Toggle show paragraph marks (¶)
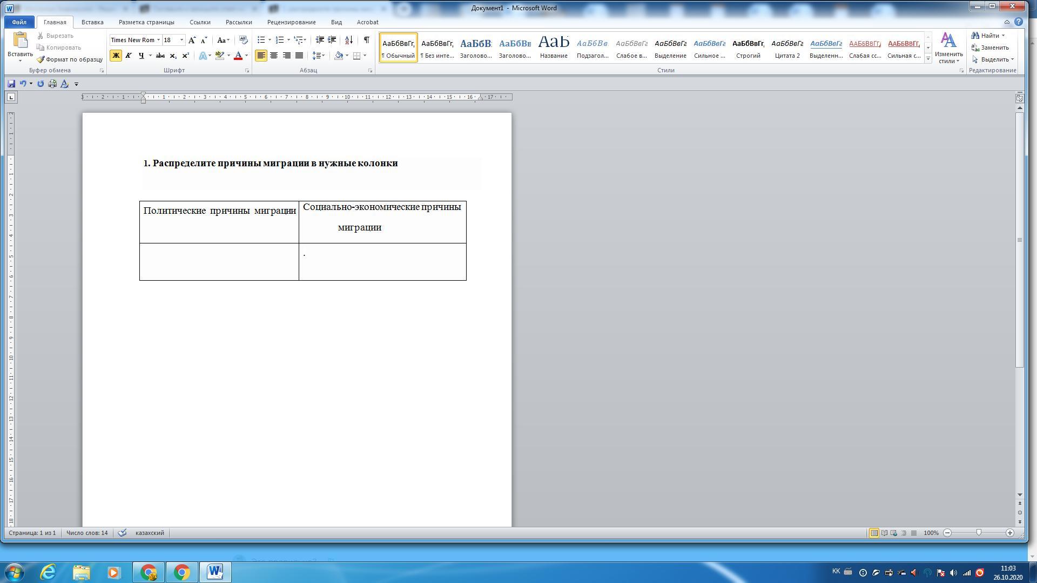 pyautogui.click(x=367, y=40)
